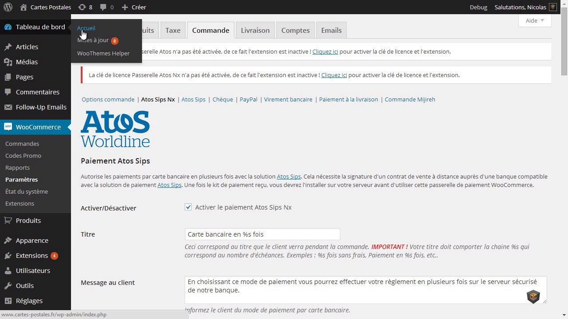Click the Utilisateurs user icon
Image resolution: width=568 pixels, height=319 pixels.
[x=8, y=271]
